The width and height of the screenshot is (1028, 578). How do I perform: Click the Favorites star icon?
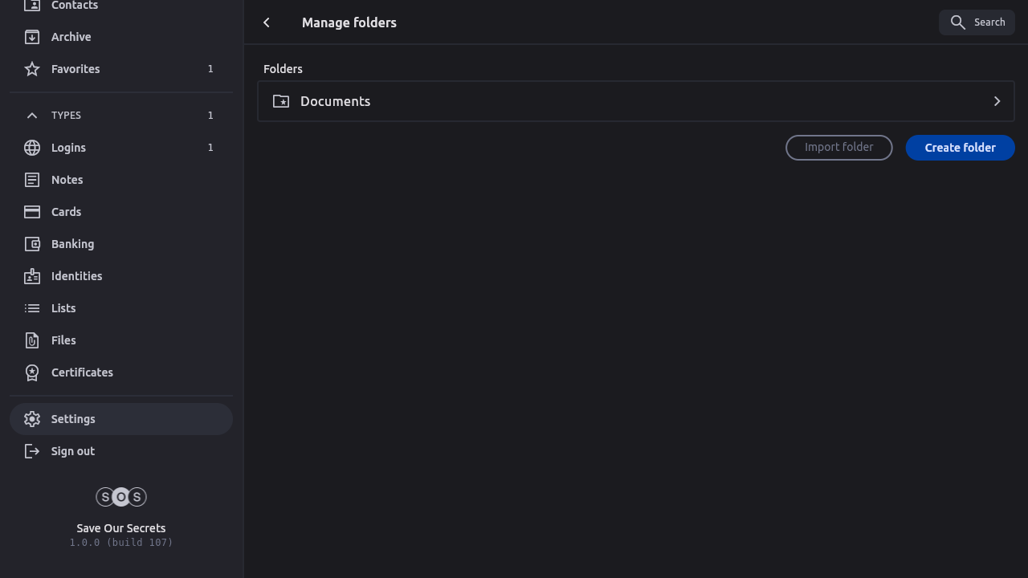click(32, 69)
